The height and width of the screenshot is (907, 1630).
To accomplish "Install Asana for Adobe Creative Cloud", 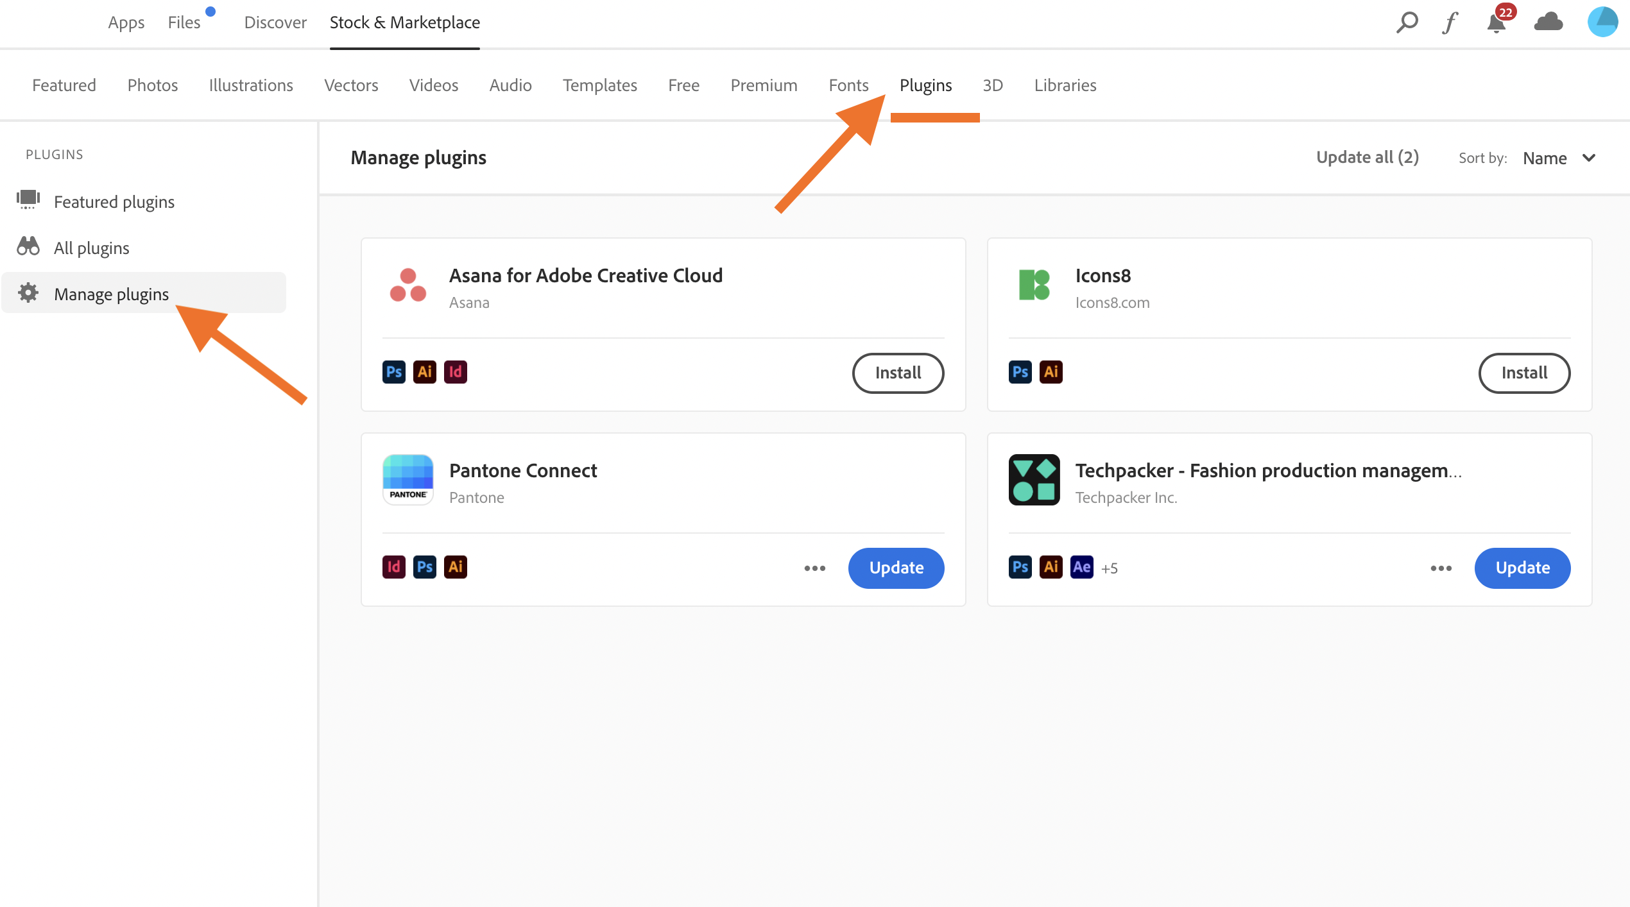I will [898, 373].
